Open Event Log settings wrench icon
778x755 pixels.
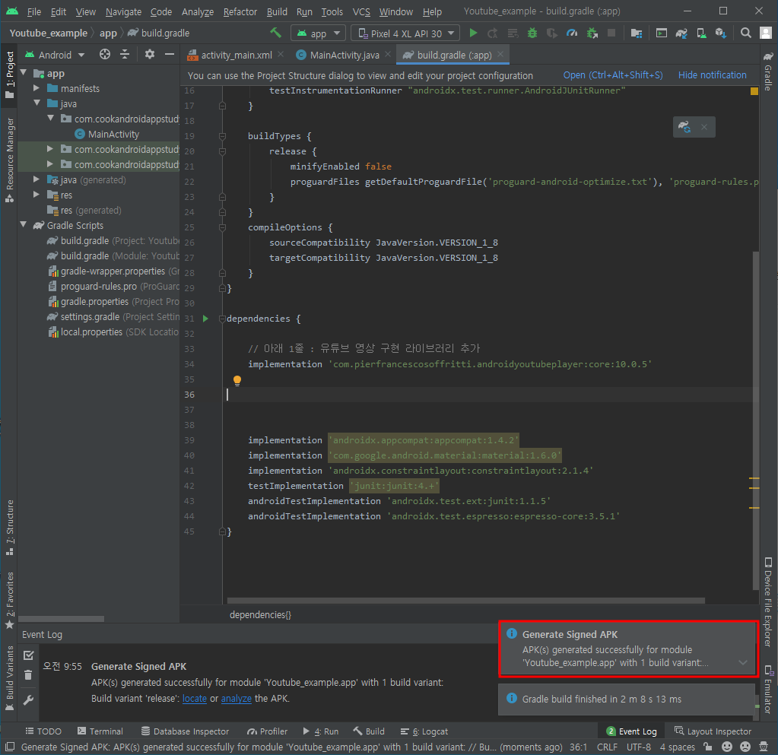click(x=28, y=700)
